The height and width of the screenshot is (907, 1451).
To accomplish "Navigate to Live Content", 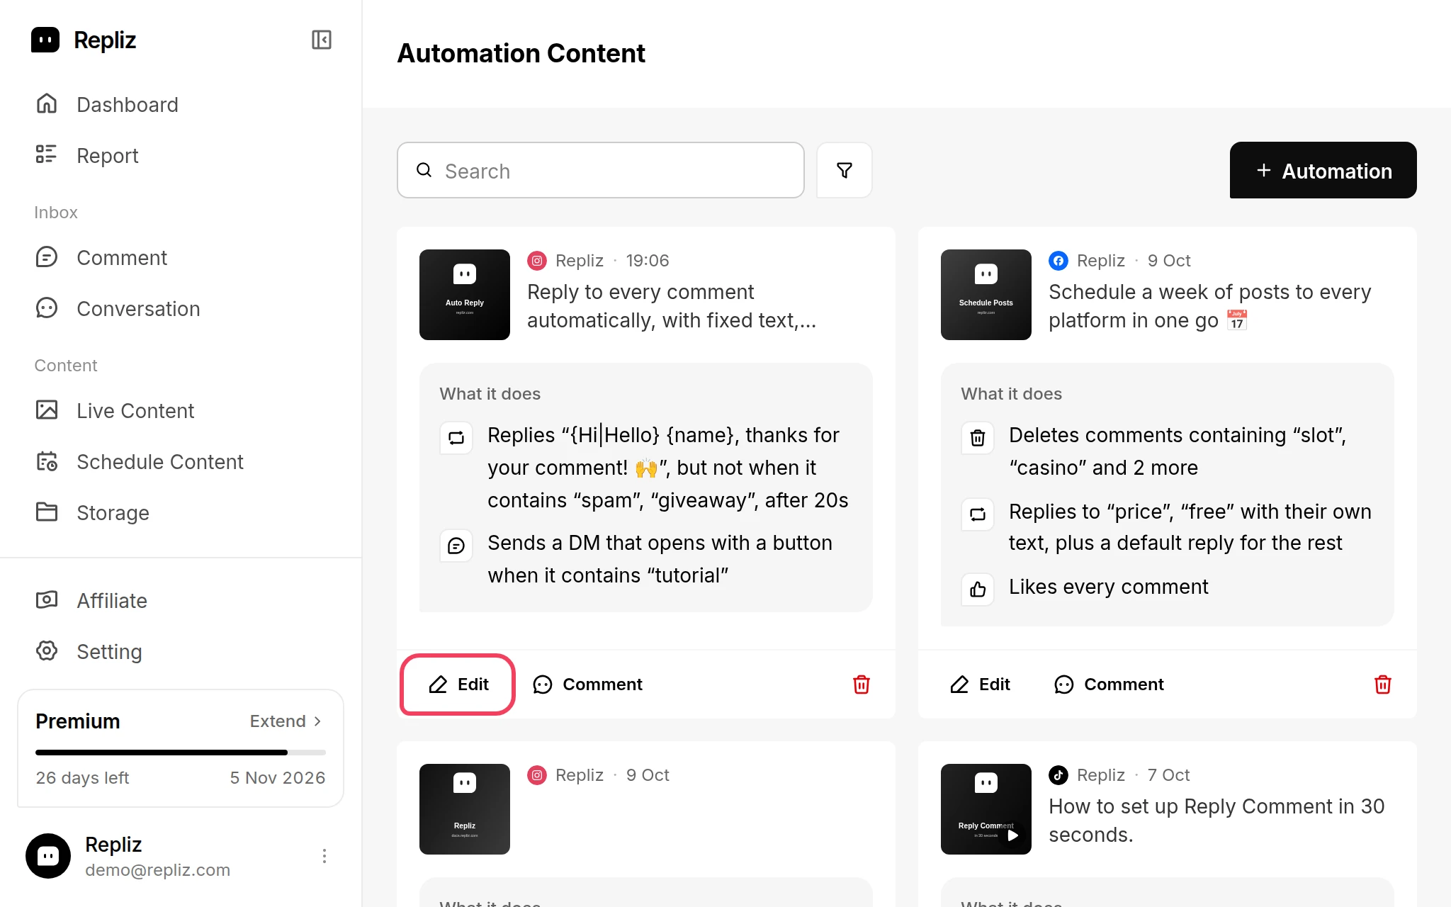I will 181,411.
